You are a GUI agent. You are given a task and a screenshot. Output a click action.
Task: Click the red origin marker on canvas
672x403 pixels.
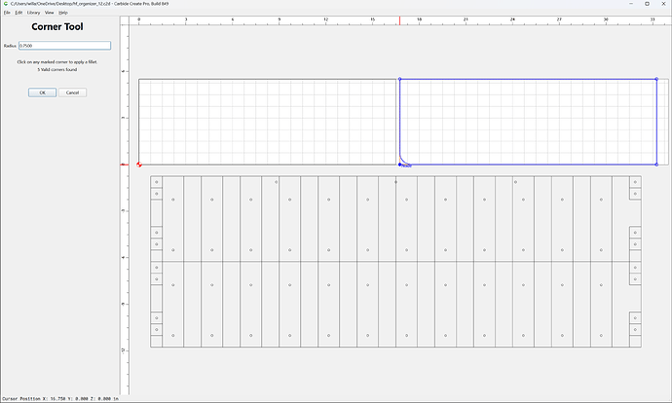coord(139,165)
